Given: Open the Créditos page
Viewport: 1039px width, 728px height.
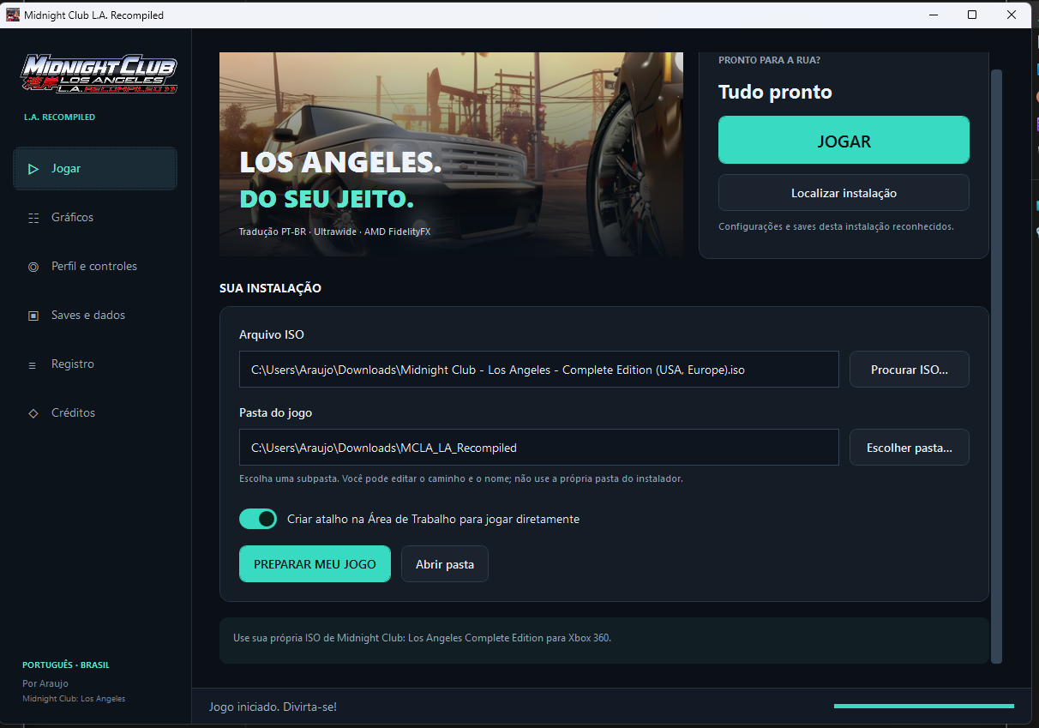Looking at the screenshot, I should (x=95, y=413).
